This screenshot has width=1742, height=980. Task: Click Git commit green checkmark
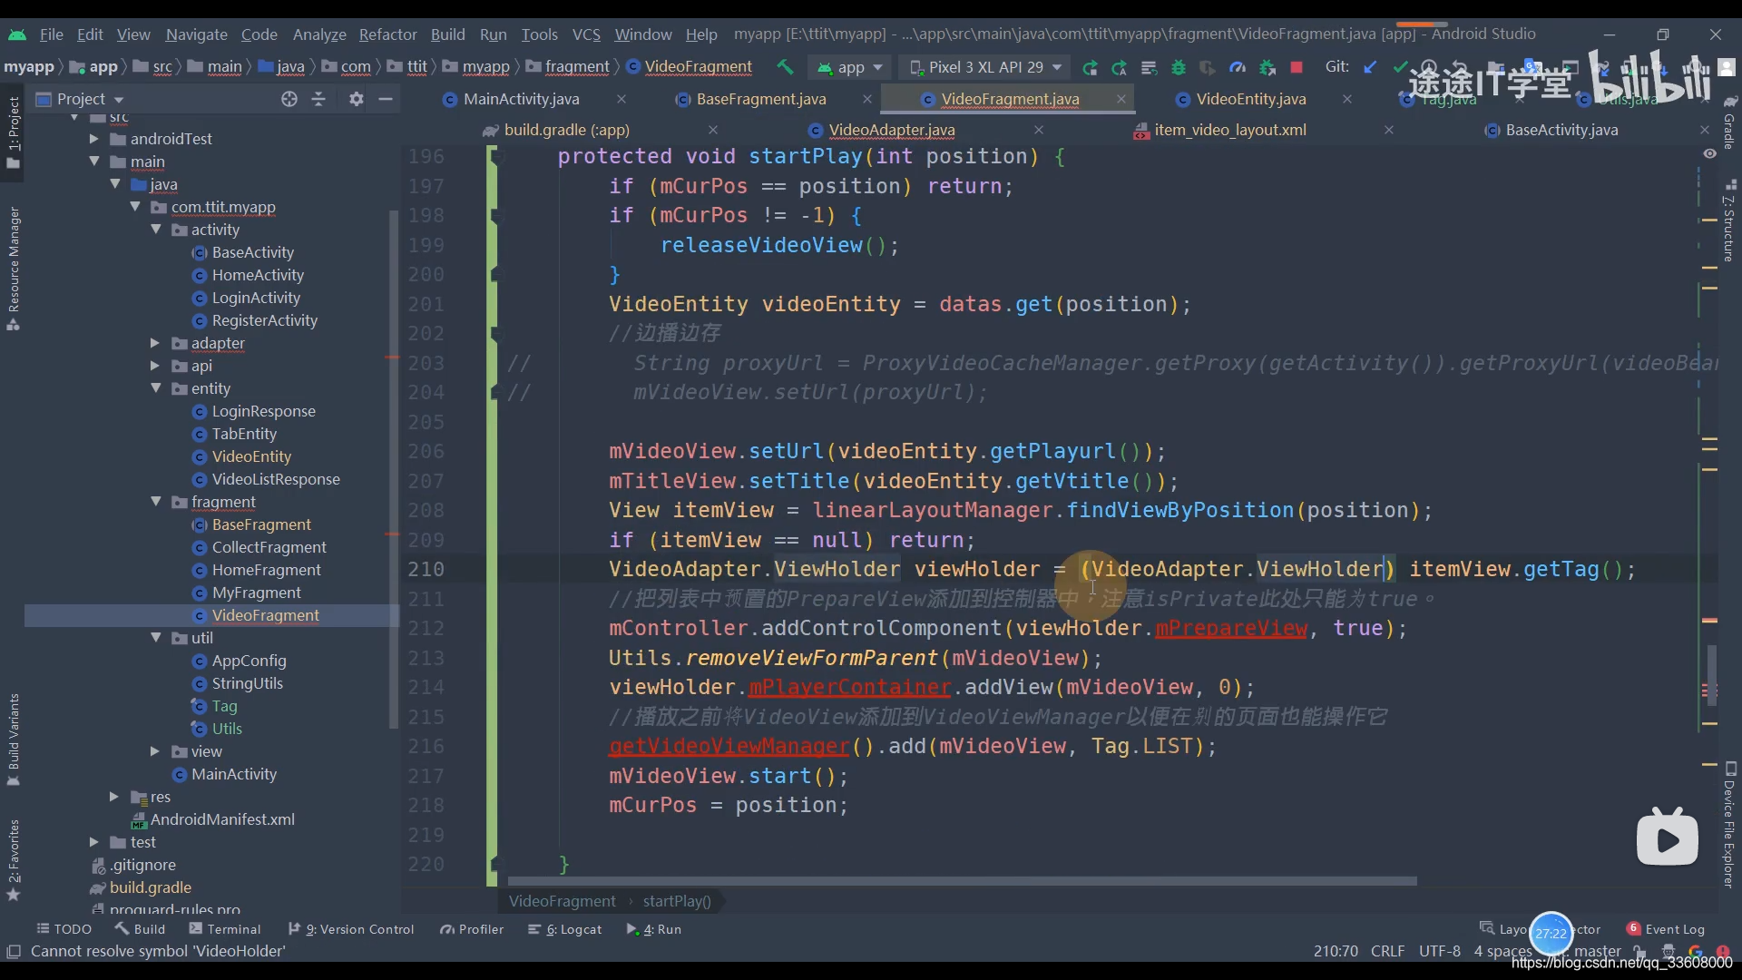[1400, 67]
